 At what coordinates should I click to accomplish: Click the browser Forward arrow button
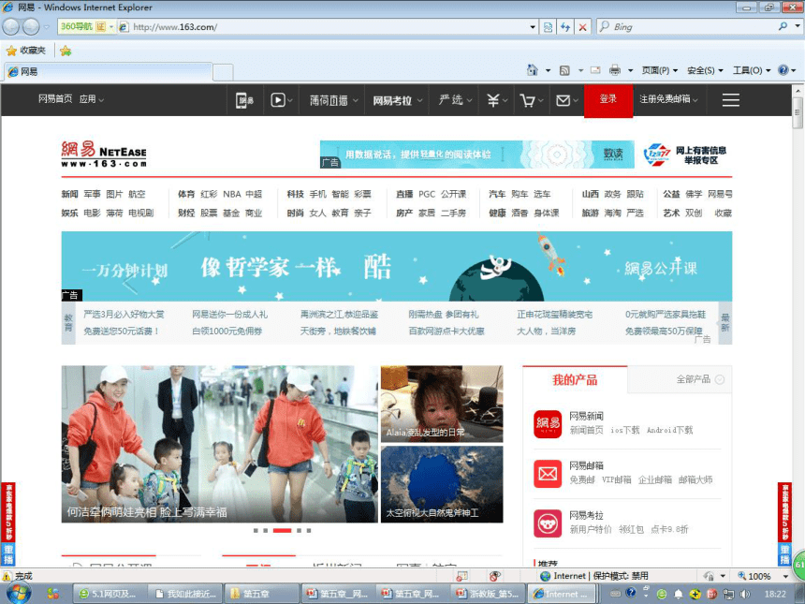pyautogui.click(x=31, y=27)
